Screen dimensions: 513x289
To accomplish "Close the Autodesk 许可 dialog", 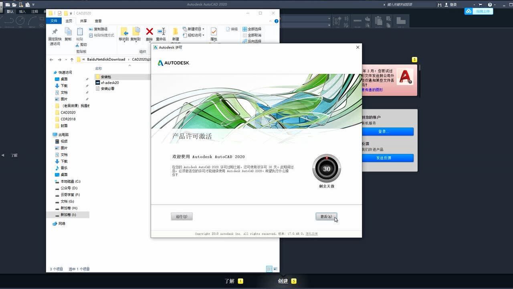I will click(358, 47).
